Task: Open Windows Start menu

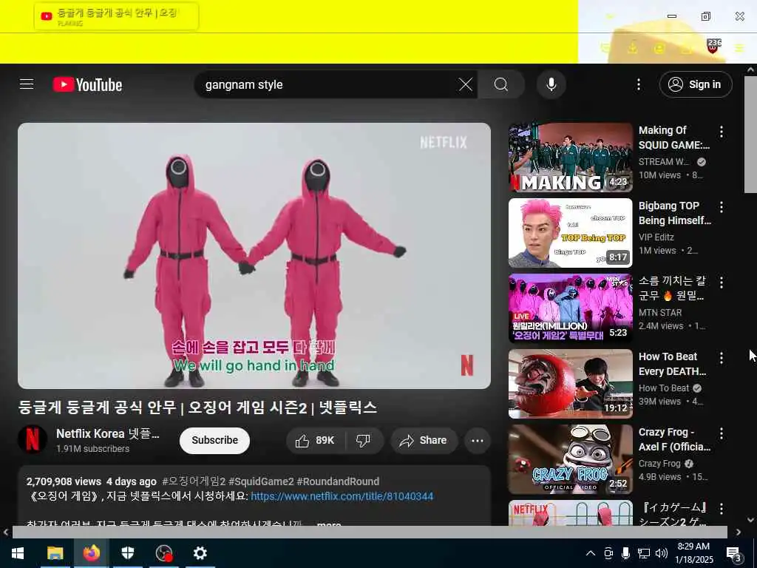Action: tap(18, 553)
